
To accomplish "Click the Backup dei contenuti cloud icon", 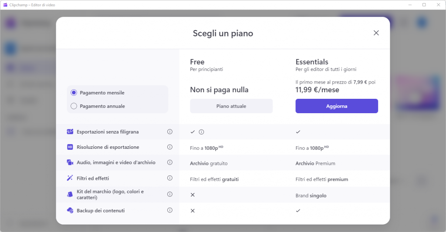I will pyautogui.click(x=70, y=210).
